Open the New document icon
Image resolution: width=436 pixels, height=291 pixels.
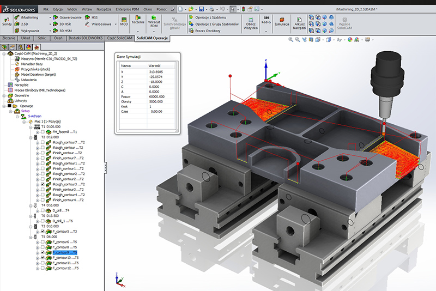[x=180, y=9]
